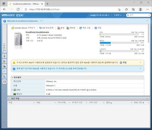Viewport: 152px width, 130px height.
Task: Click the 해제 dismiss link in welcome banner
Action: pyautogui.click(x=41, y=21)
